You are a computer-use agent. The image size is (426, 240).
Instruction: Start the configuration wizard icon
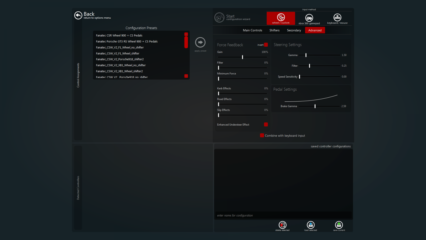(x=219, y=18)
